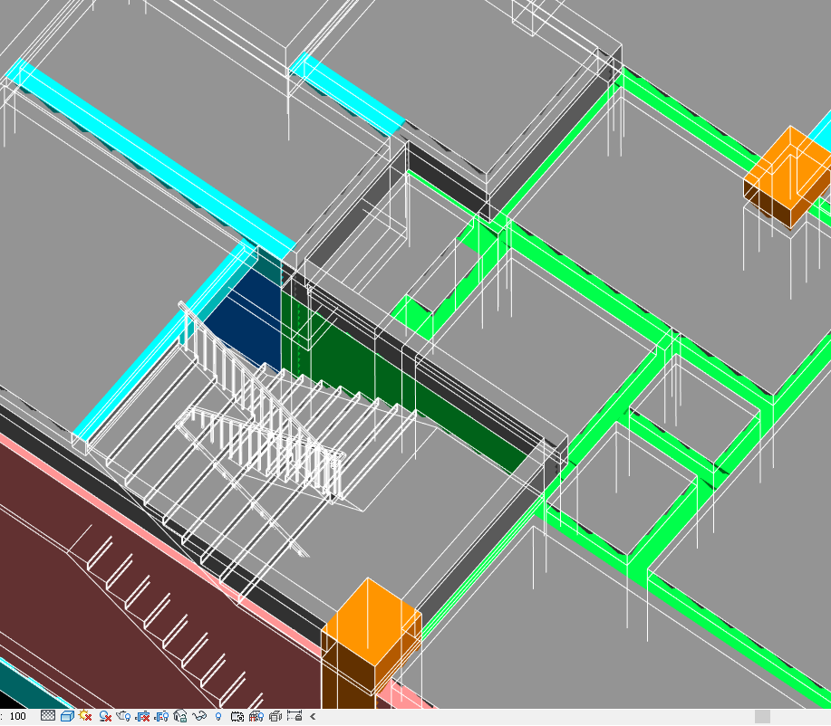This screenshot has height=726, width=831.
Task: Click the Unlocked 3D View house icon
Action: click(180, 716)
